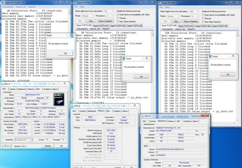Click the 1.520 V Core Voltage value
Image resolution: width=242 pixels, height=168 pixels.
click(44, 104)
